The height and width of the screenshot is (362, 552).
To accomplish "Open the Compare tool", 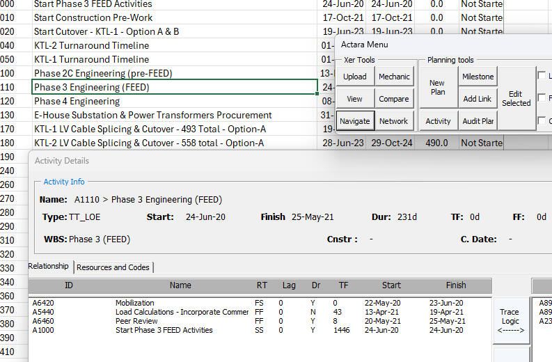I will (x=394, y=99).
